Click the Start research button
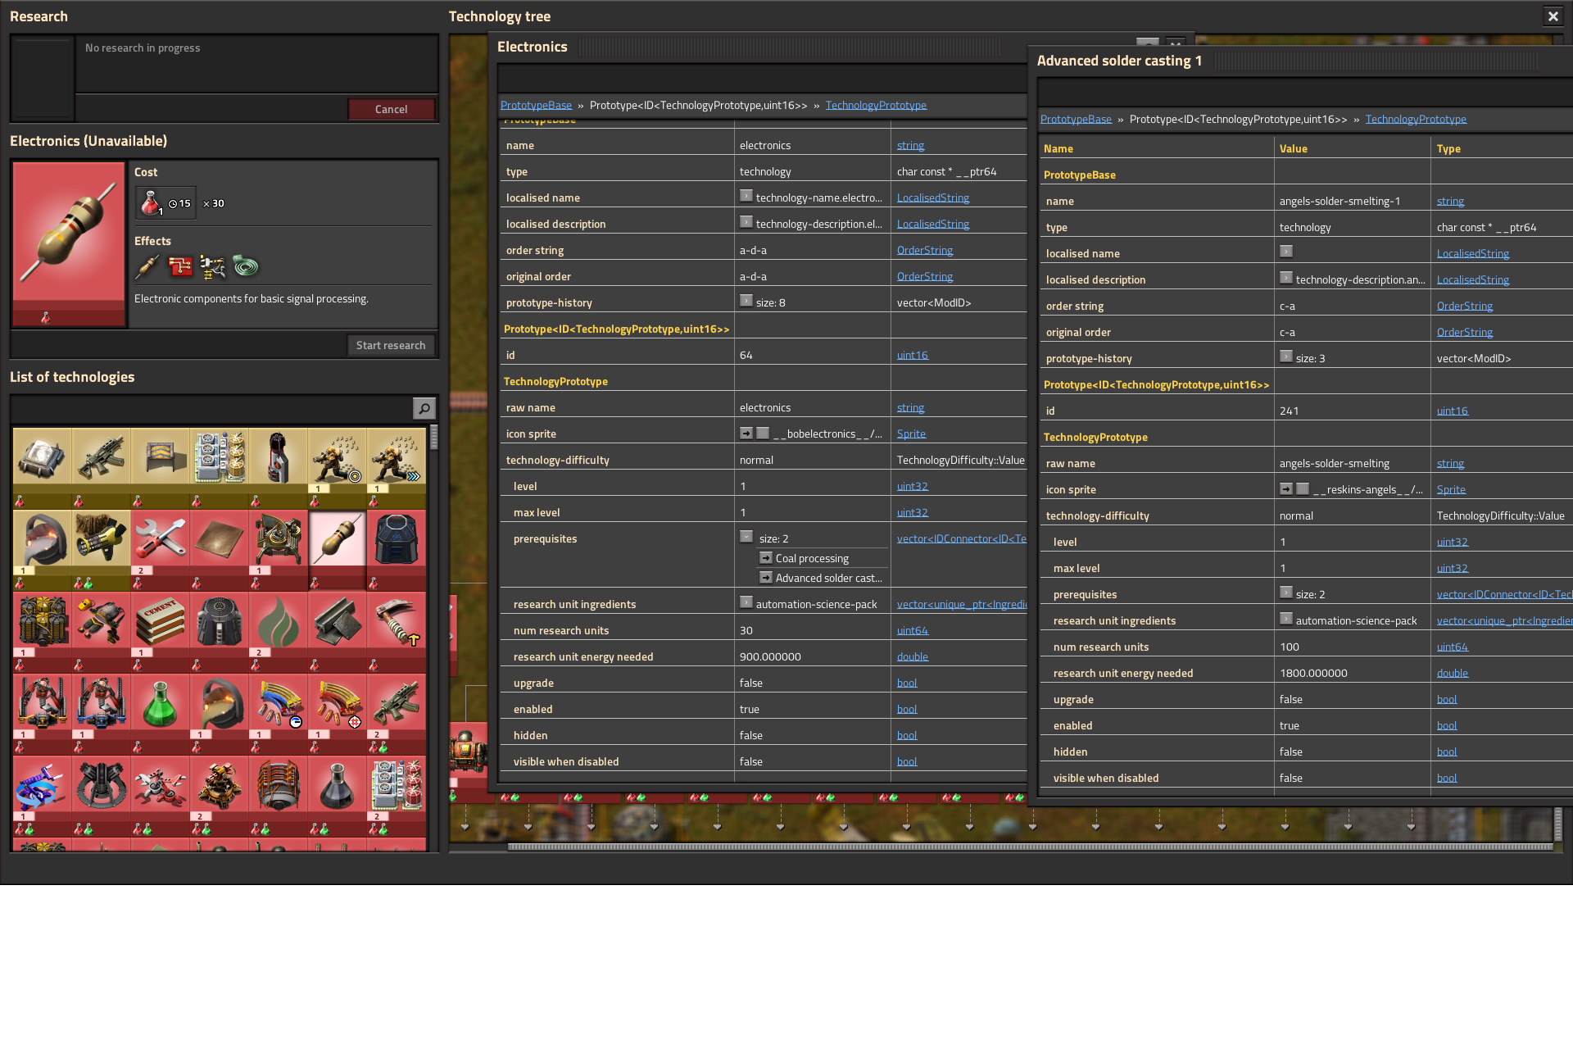Screen dimensions: 1573x1049 pyautogui.click(x=391, y=345)
